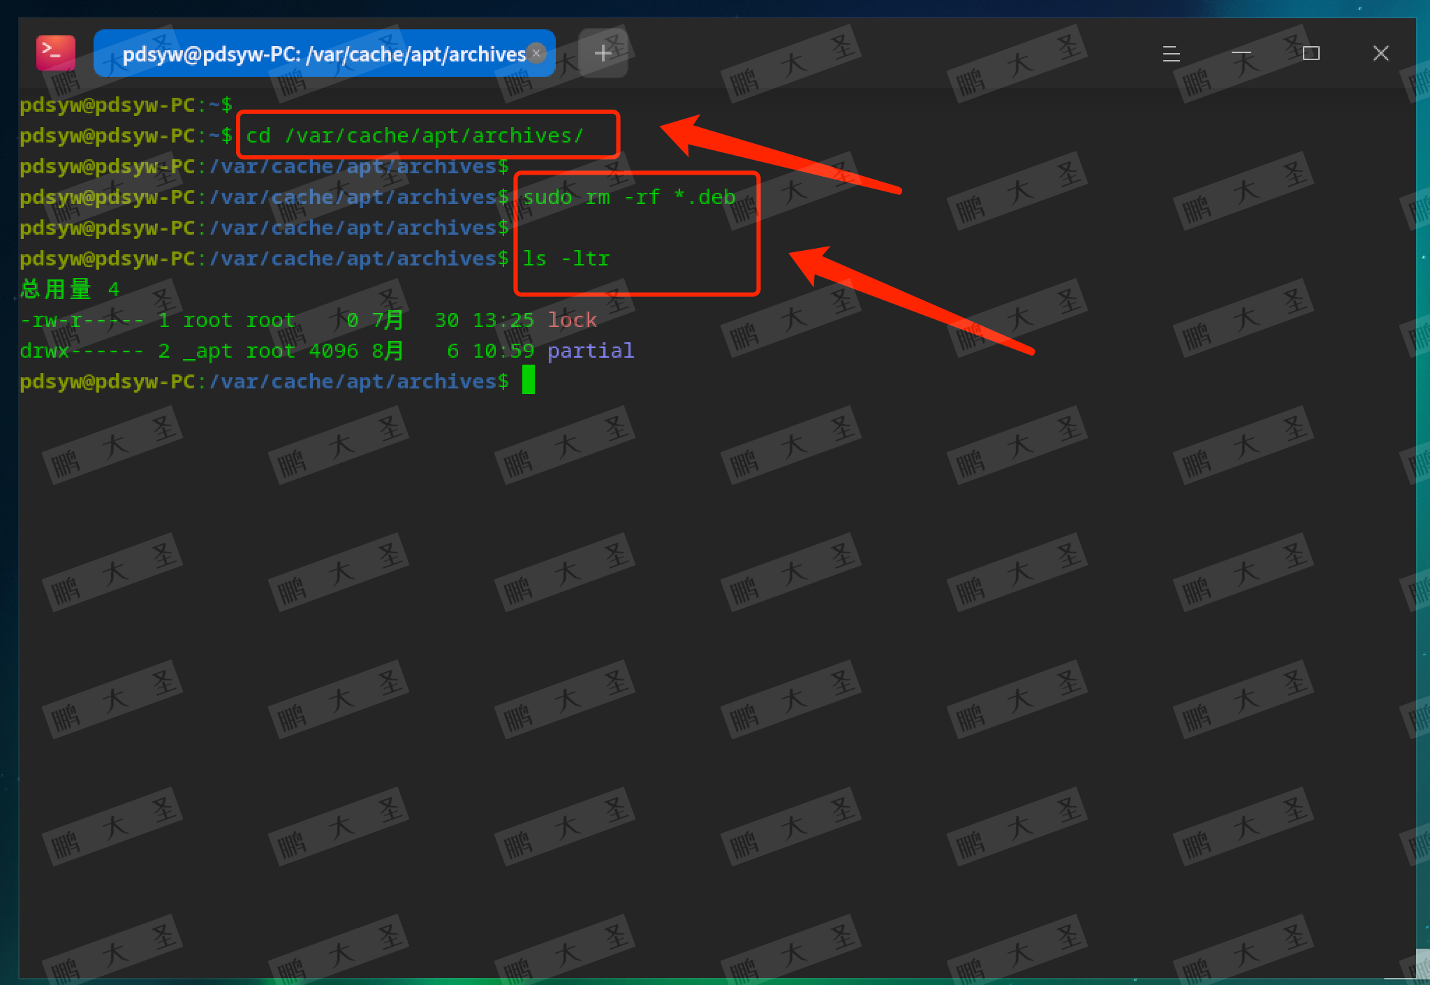The width and height of the screenshot is (1430, 985).
Task: Click the 'lock' file name in listing
Action: (x=572, y=320)
